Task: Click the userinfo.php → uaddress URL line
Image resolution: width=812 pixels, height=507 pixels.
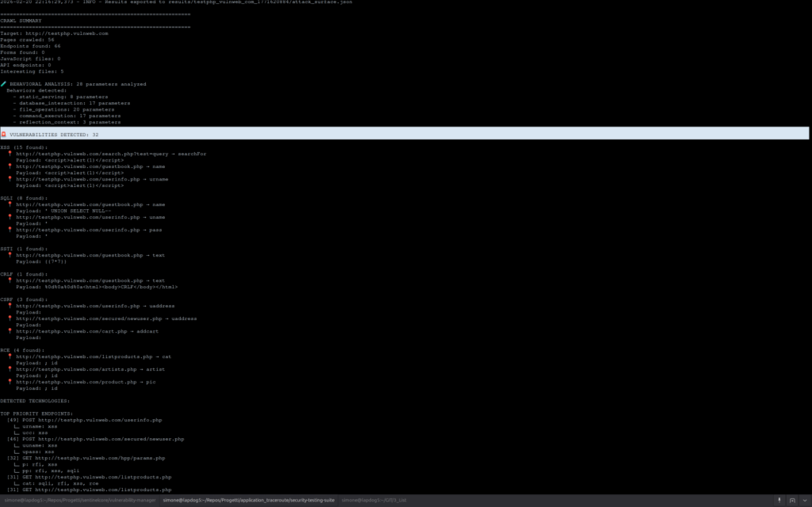Action: tap(95, 306)
